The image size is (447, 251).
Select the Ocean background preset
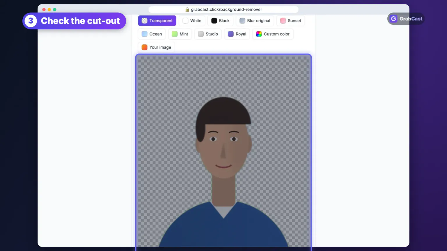click(152, 34)
